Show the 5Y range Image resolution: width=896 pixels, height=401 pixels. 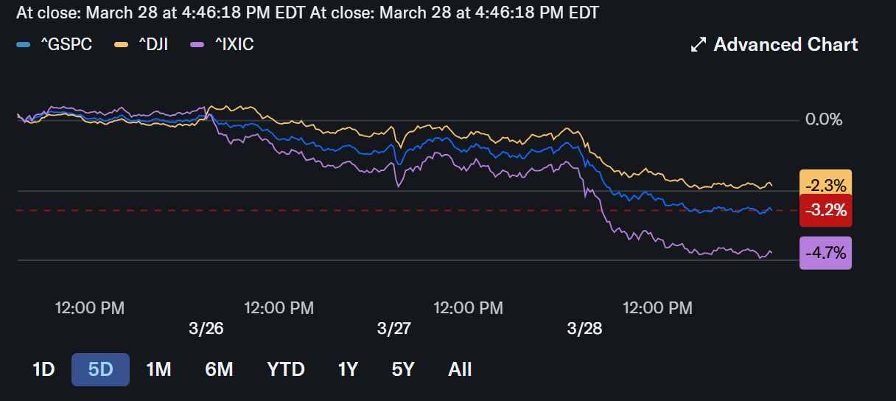tap(403, 369)
